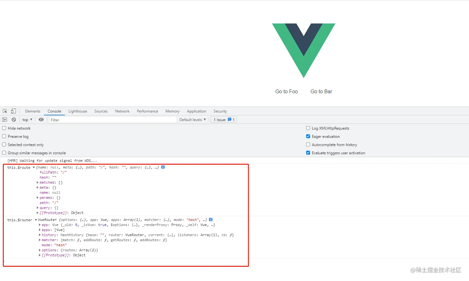469x281 pixels.
Task: Activate the inspect element picker icon
Action: coord(5,111)
